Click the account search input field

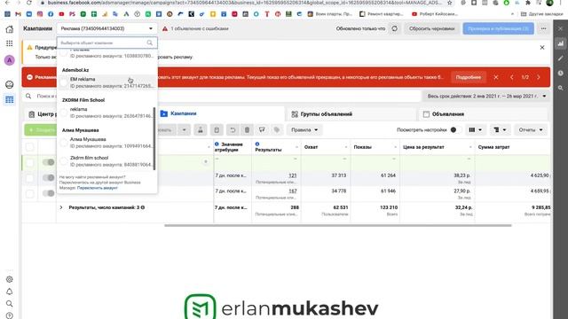coord(106,43)
